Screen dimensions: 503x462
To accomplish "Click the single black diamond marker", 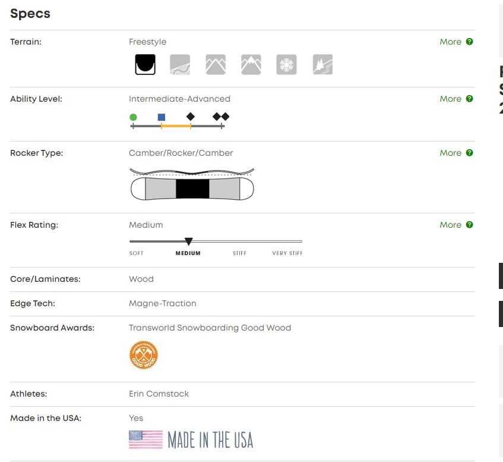I will click(191, 117).
